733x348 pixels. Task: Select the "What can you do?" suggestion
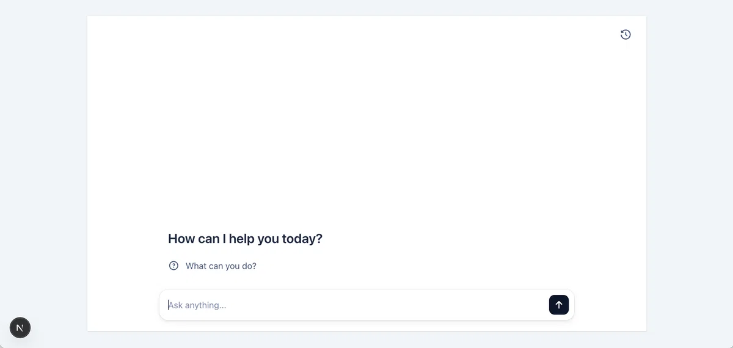(x=213, y=266)
